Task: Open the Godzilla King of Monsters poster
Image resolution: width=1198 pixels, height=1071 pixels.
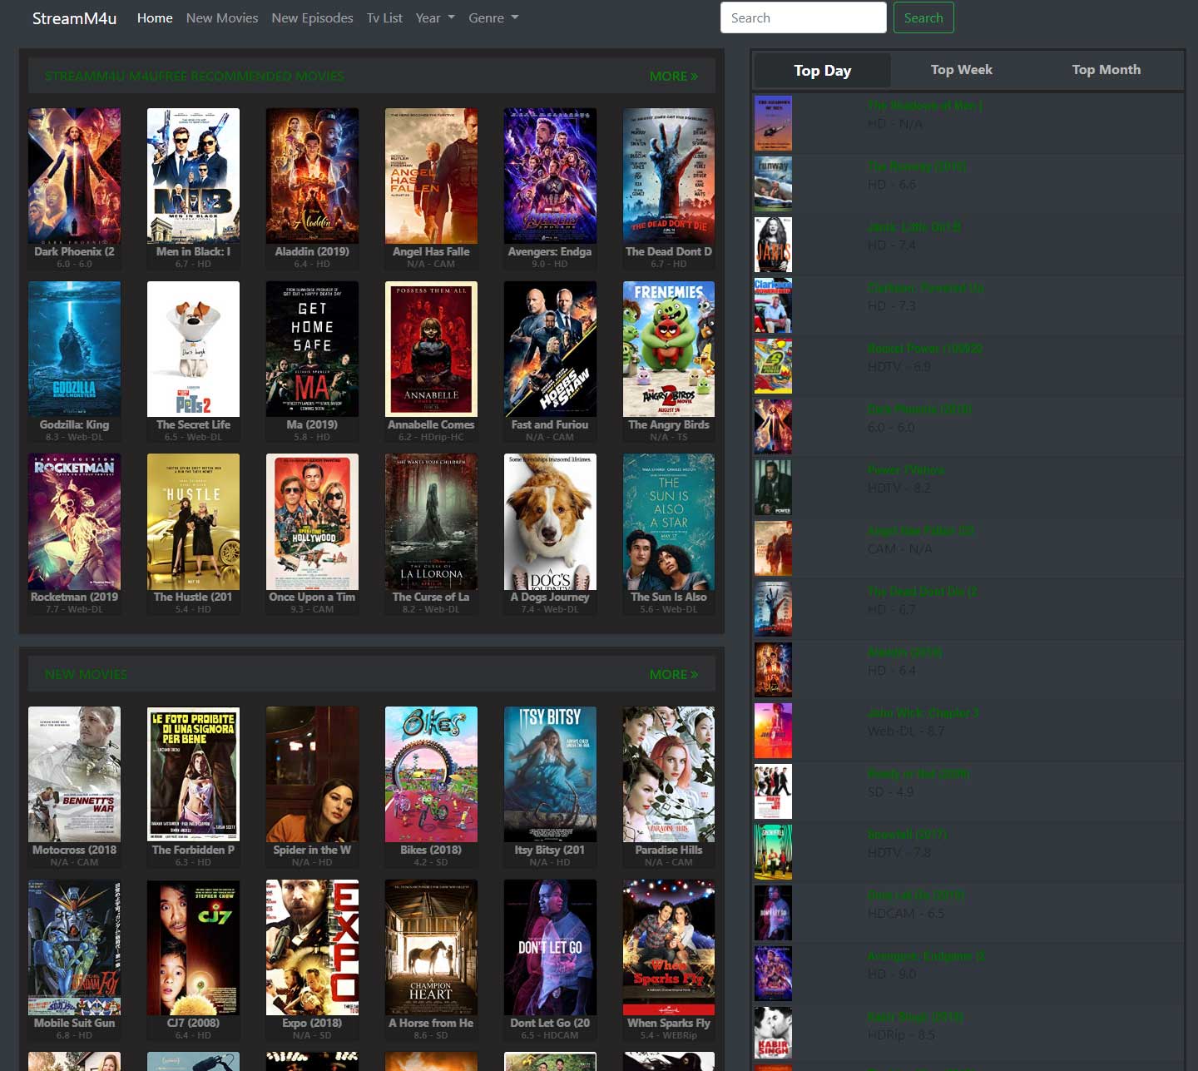Action: (x=74, y=349)
